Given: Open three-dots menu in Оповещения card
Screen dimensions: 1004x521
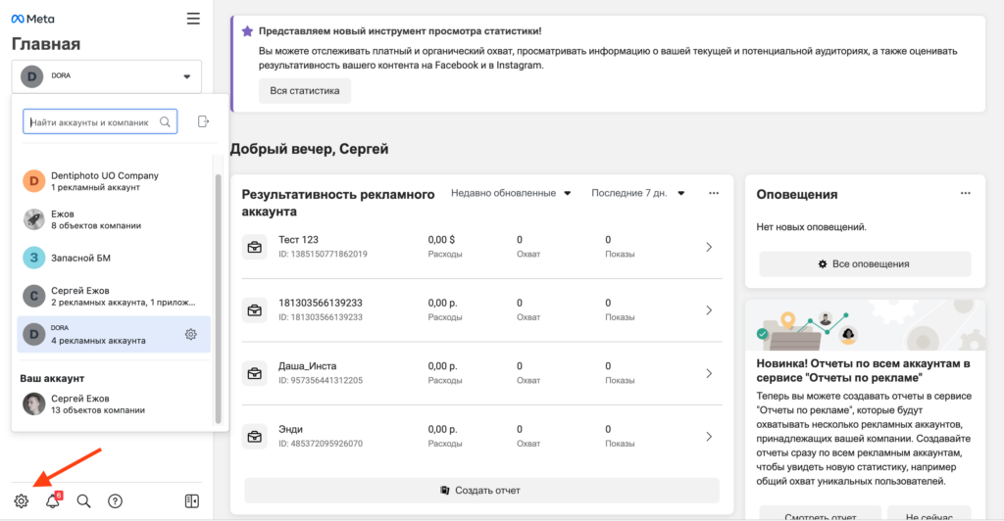Looking at the screenshot, I should tap(963, 194).
